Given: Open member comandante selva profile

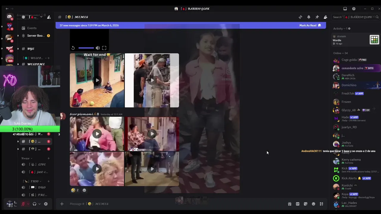Looking at the screenshot, I should click(x=356, y=68).
